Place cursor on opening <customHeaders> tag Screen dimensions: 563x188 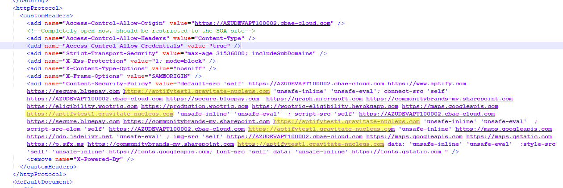point(46,16)
